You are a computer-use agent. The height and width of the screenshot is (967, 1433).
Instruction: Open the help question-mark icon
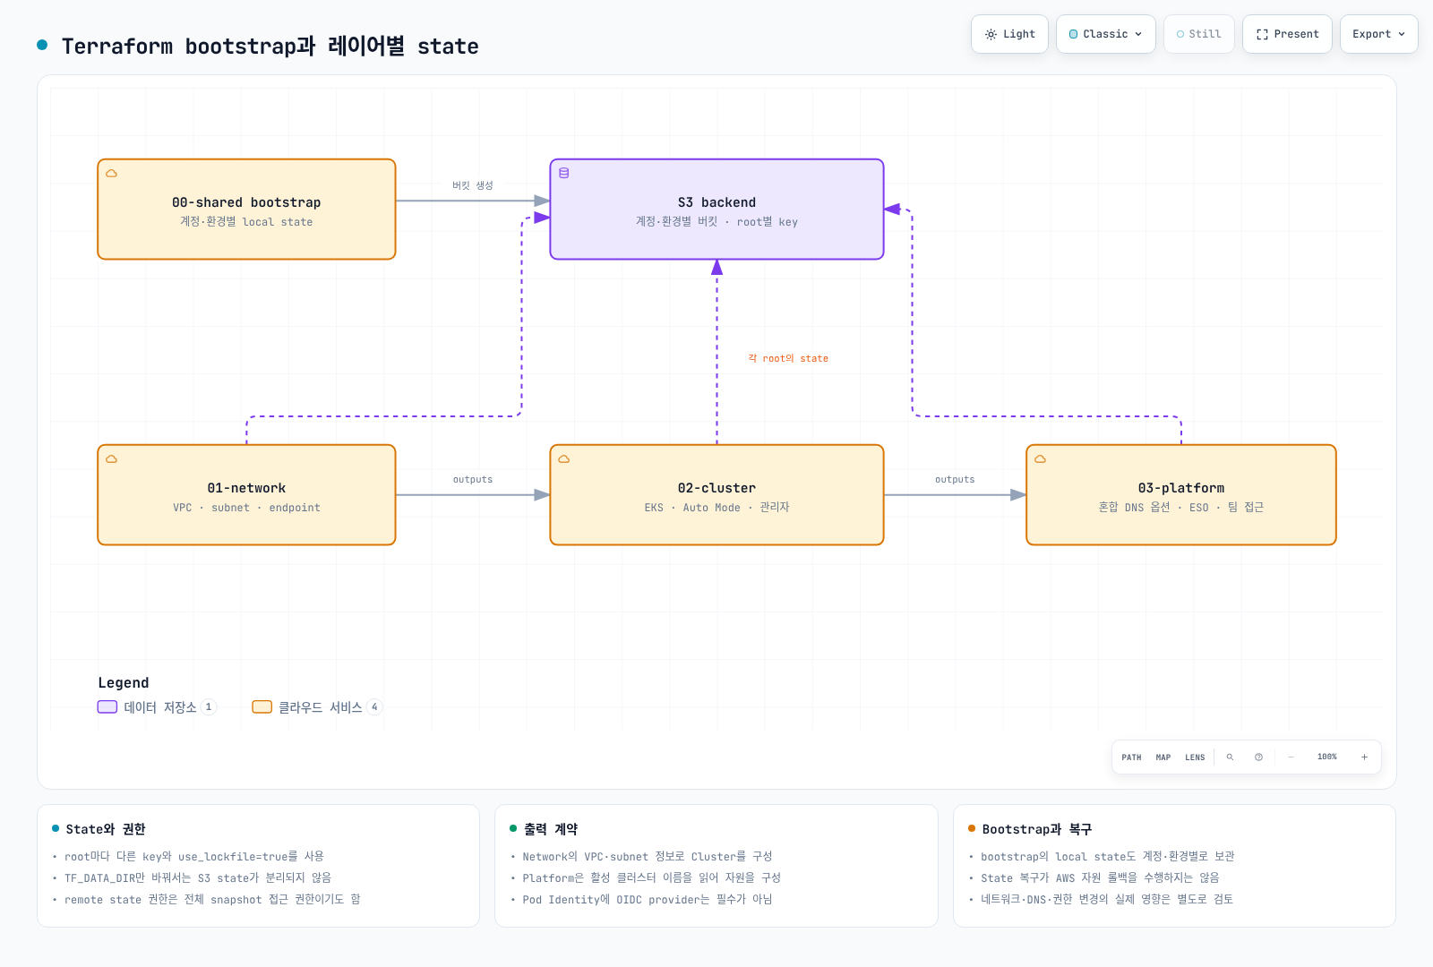click(1258, 757)
